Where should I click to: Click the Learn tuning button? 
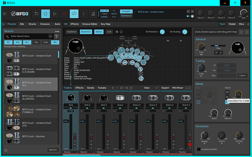click(243, 76)
